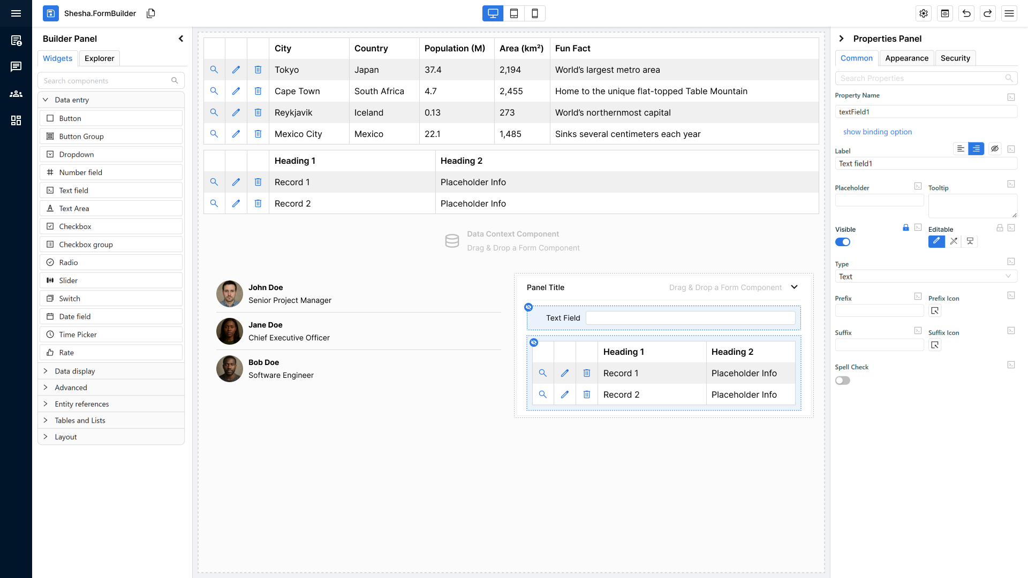Click the undo icon in top toolbar
The width and height of the screenshot is (1028, 578).
pos(966,13)
